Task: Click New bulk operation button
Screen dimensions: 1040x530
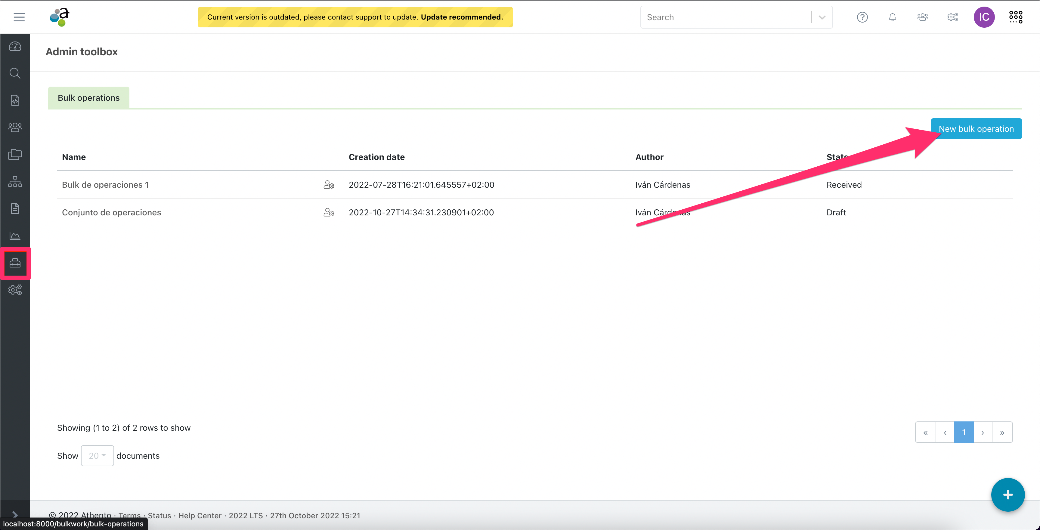Action: click(x=976, y=129)
